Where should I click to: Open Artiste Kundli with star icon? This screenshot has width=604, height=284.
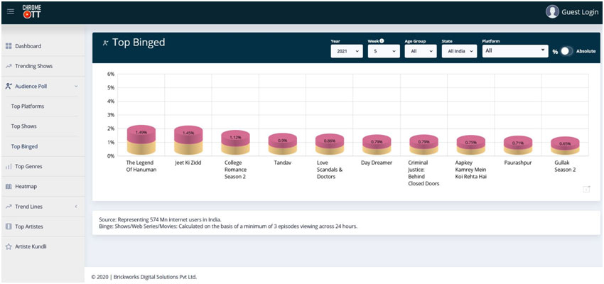(x=32, y=246)
